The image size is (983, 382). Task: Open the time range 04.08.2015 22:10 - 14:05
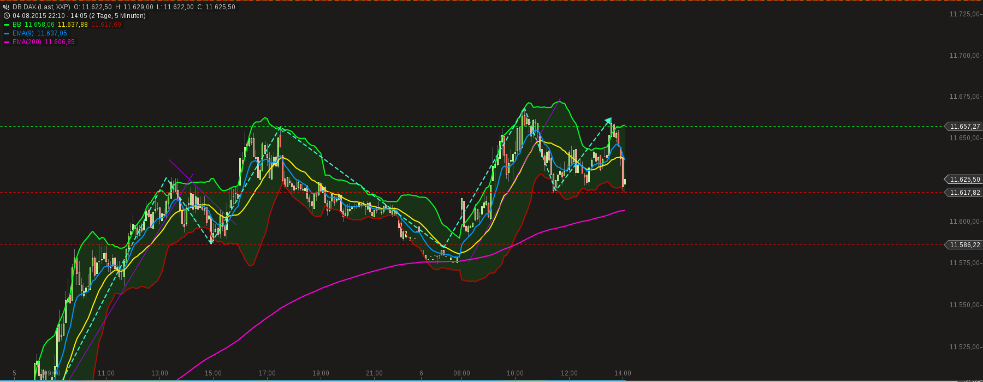50,16
